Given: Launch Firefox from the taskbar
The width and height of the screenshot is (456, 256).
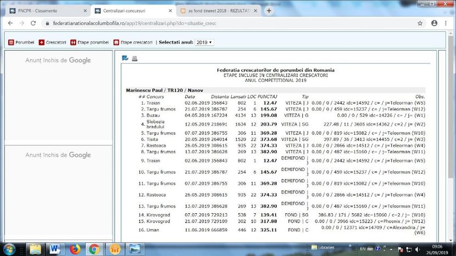Looking at the screenshot, I should 75,248.
